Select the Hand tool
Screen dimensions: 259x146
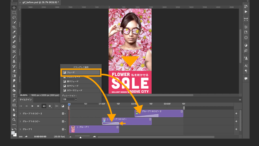pyautogui.click(x=14, y=115)
